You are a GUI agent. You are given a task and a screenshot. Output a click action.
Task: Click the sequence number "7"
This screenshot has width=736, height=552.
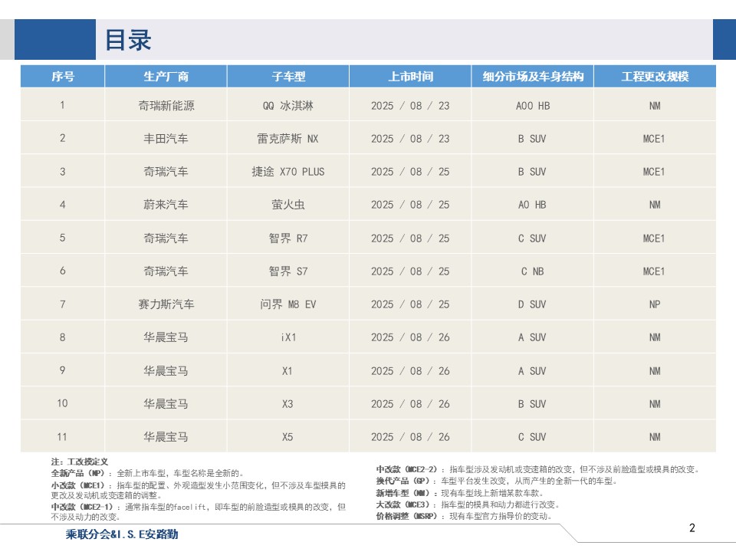click(62, 304)
